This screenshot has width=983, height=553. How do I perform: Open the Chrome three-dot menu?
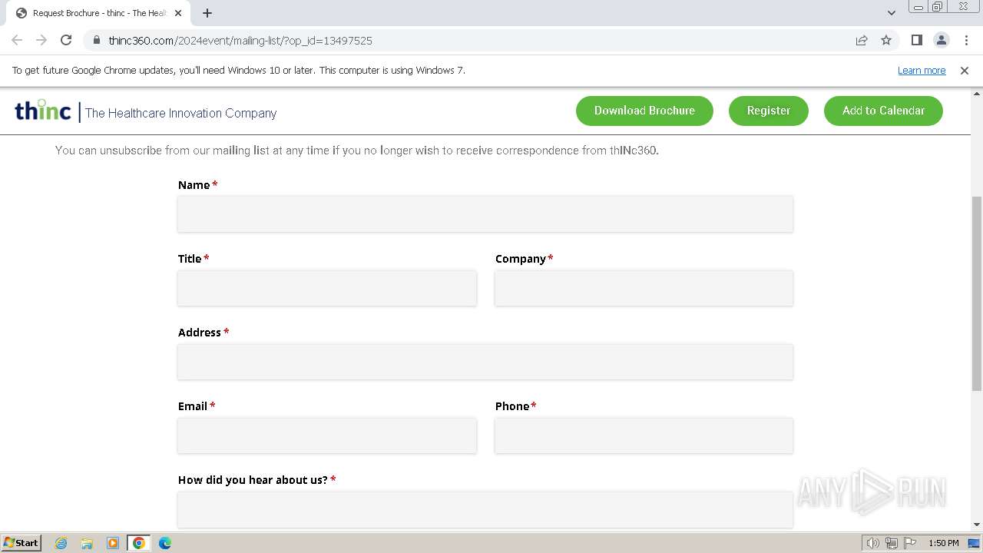point(966,40)
